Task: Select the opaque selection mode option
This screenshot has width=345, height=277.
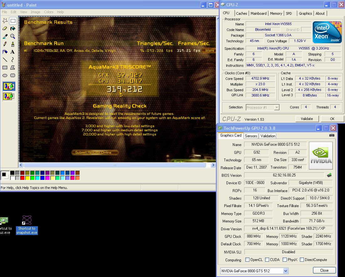Action: point(9,86)
